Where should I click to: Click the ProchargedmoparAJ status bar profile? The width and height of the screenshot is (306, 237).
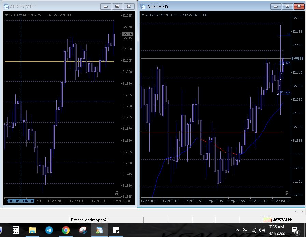coord(89,220)
